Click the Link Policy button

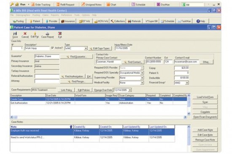click(66, 90)
